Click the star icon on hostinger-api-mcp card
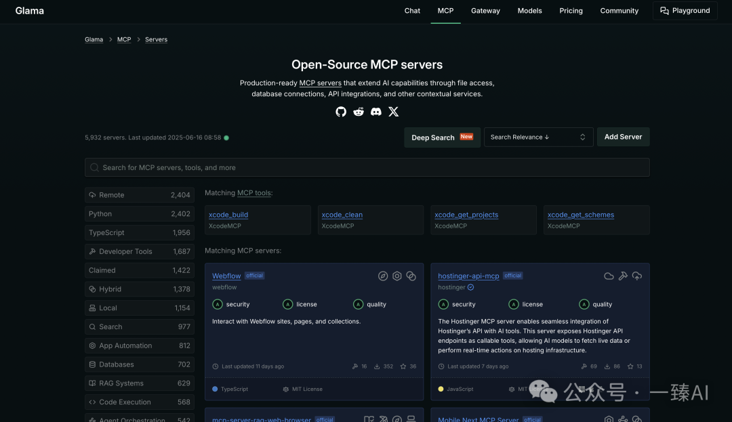Viewport: 732px width, 422px height. (x=630, y=366)
